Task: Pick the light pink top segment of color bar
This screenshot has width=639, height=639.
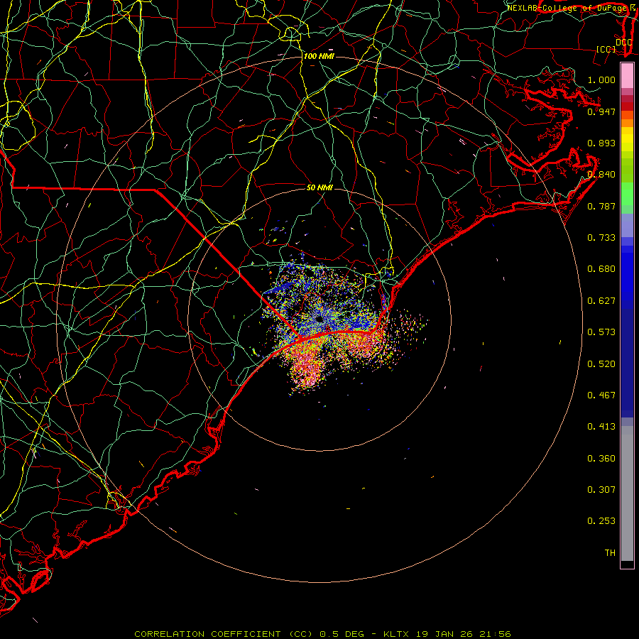Action: pos(627,76)
